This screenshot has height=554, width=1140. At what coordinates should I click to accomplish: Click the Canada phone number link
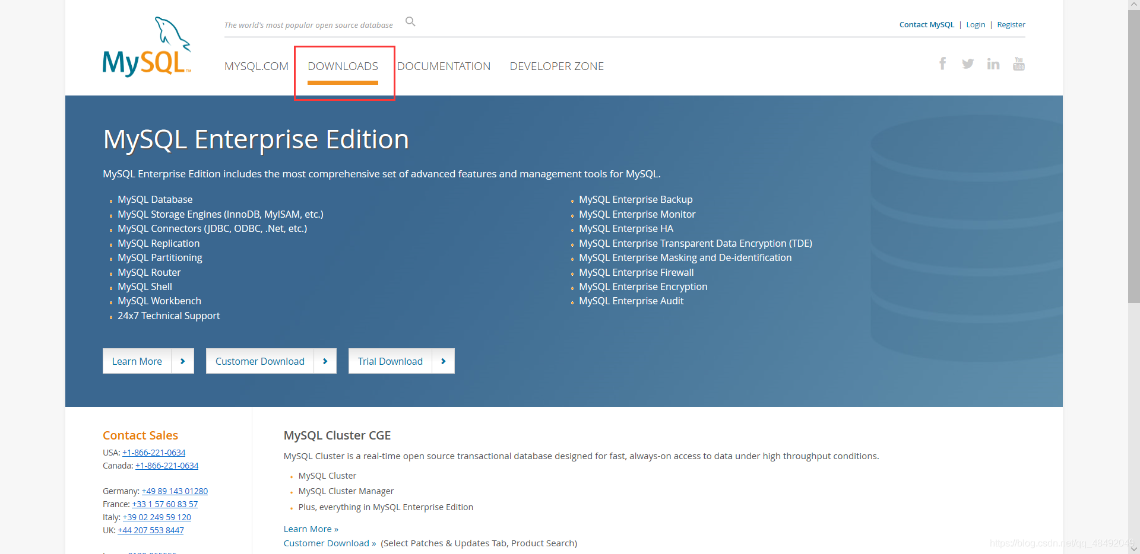pos(167,466)
